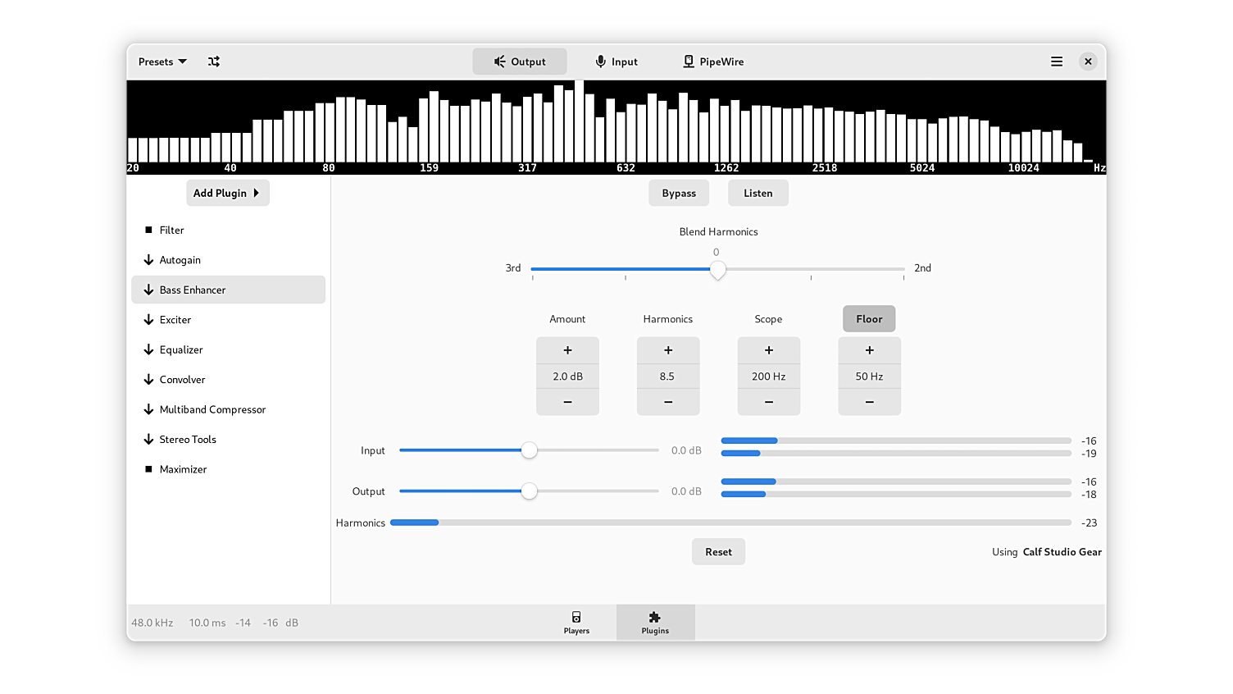The width and height of the screenshot is (1233, 694).
Task: Click the minus icon under Harmonics value
Action: point(668,402)
